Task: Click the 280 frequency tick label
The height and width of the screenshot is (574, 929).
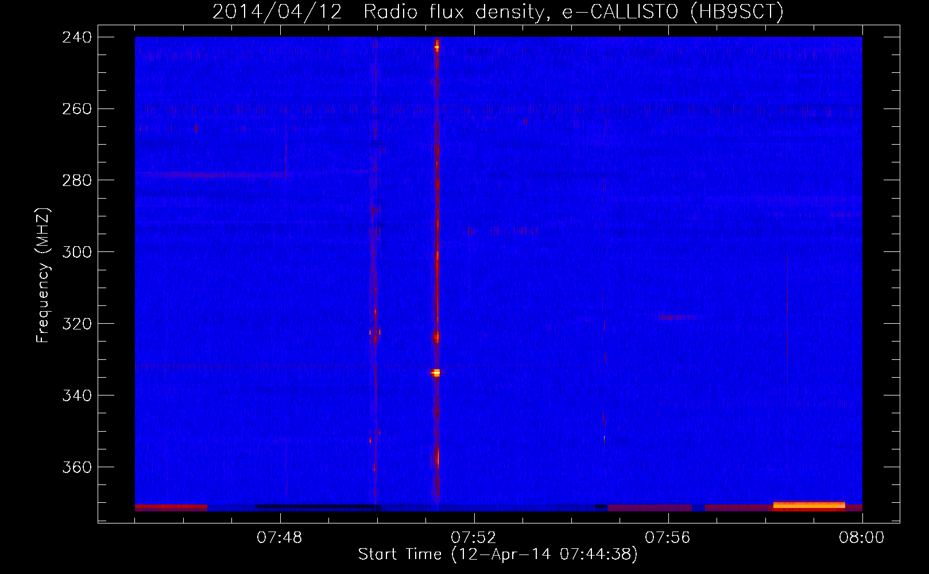Action: (x=77, y=181)
